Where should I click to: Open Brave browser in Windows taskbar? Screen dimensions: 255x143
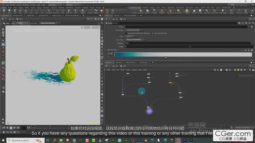coord(67,140)
